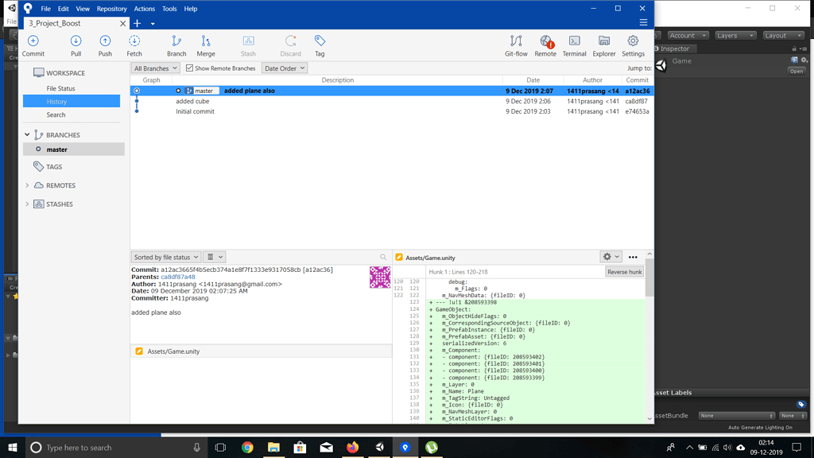The width and height of the screenshot is (814, 458).
Task: Expand the STASHES section
Action: [28, 204]
